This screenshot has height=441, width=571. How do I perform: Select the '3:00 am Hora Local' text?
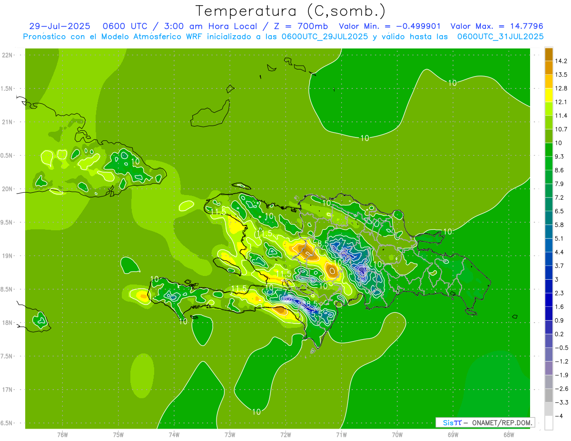pos(212,26)
